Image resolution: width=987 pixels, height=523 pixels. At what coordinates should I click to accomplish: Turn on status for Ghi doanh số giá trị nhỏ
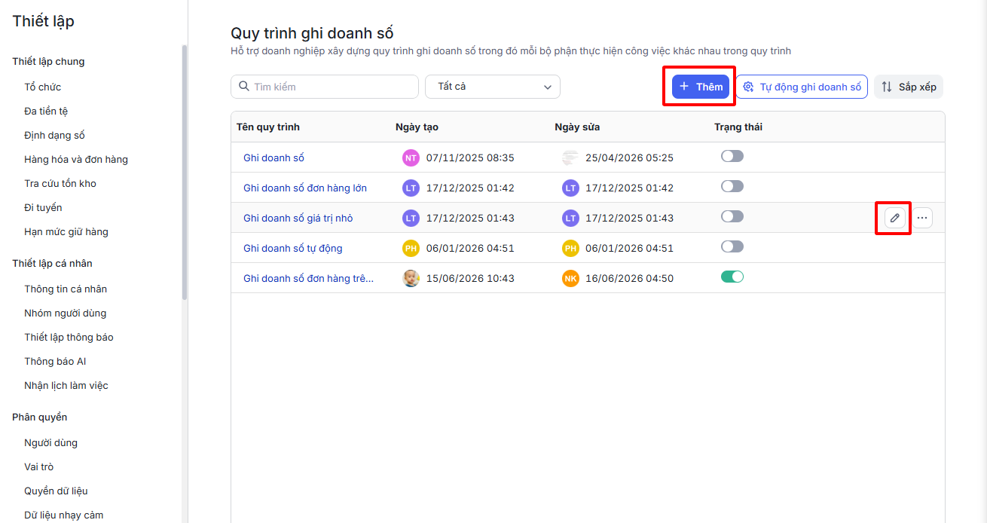(x=732, y=216)
